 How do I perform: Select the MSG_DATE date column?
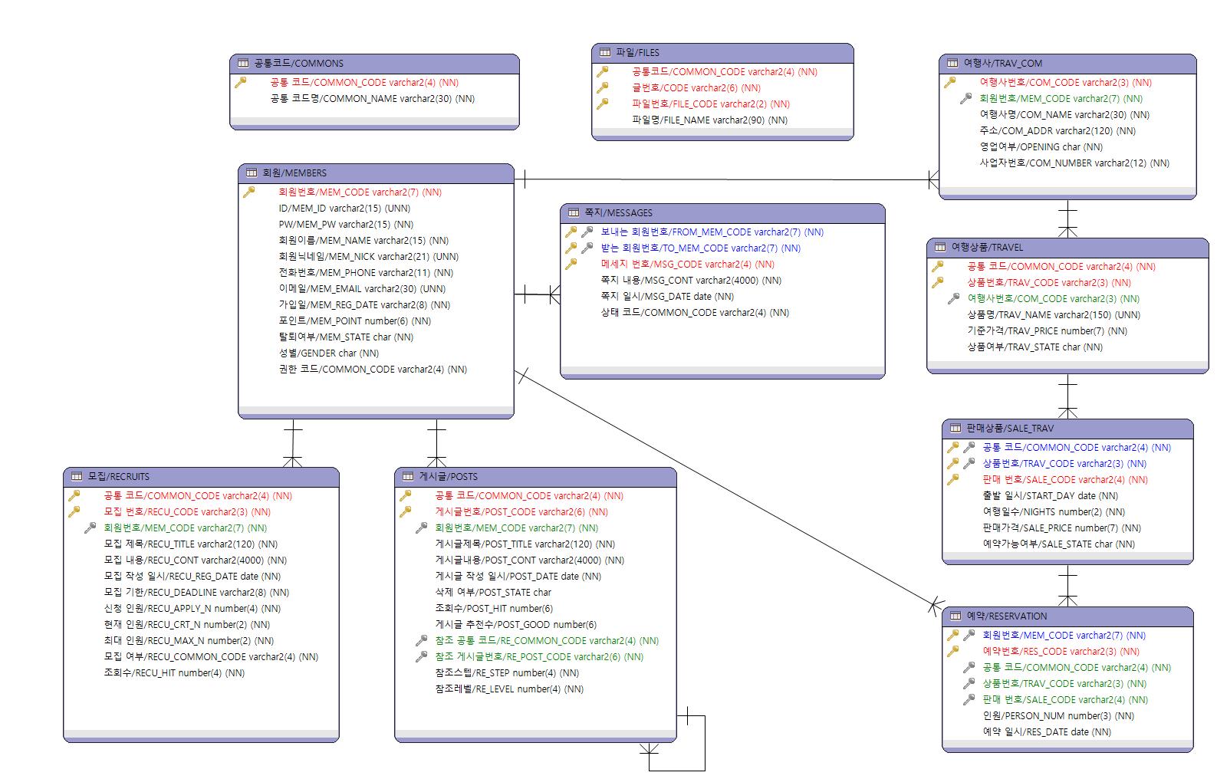[668, 296]
